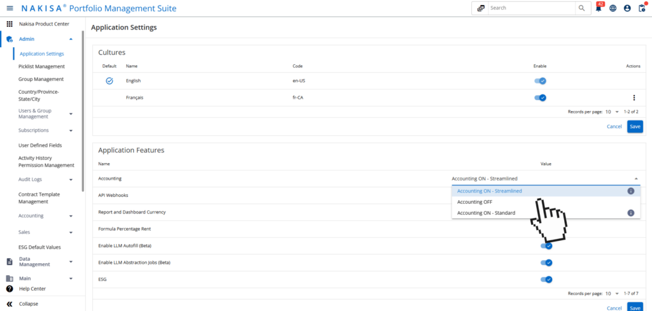Disable the Français culture switch

point(541,98)
